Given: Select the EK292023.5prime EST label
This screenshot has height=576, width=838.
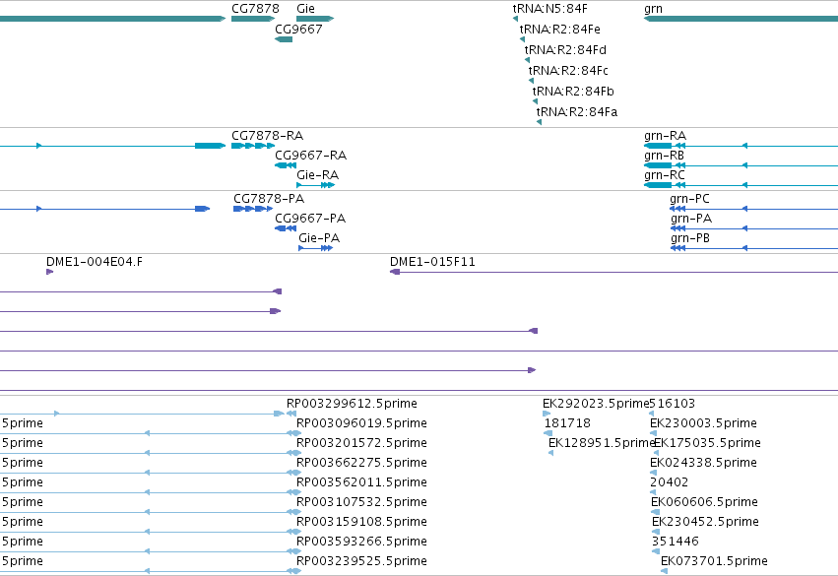Looking at the screenshot, I should (x=596, y=404).
